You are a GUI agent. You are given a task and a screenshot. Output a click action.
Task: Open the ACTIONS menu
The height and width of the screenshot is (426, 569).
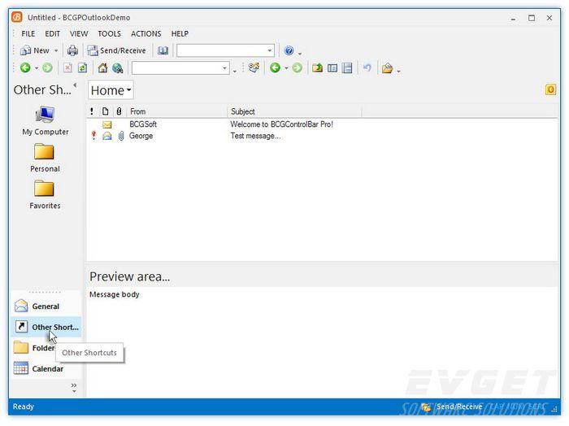146,34
